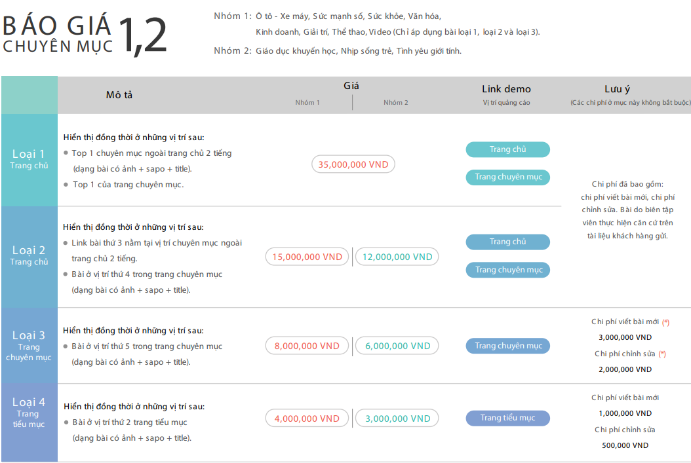
Task: Click the Trang chủ demo button for Loại 2
Action: [x=507, y=242]
